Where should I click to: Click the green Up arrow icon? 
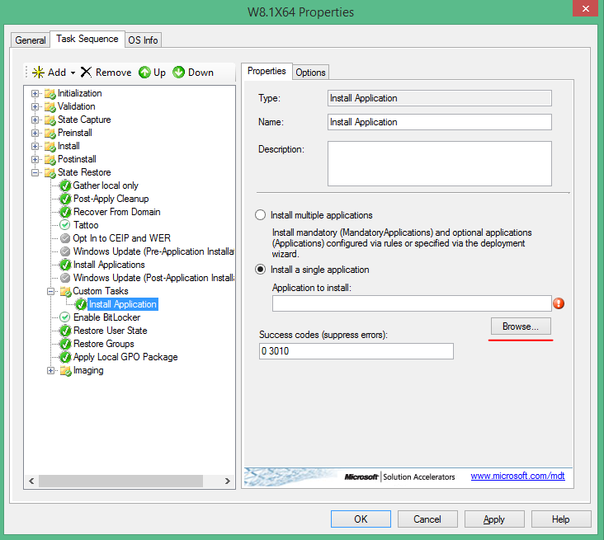tap(144, 73)
